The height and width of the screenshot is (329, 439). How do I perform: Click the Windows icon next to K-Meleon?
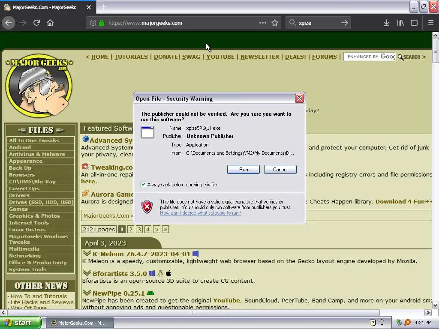(x=195, y=254)
